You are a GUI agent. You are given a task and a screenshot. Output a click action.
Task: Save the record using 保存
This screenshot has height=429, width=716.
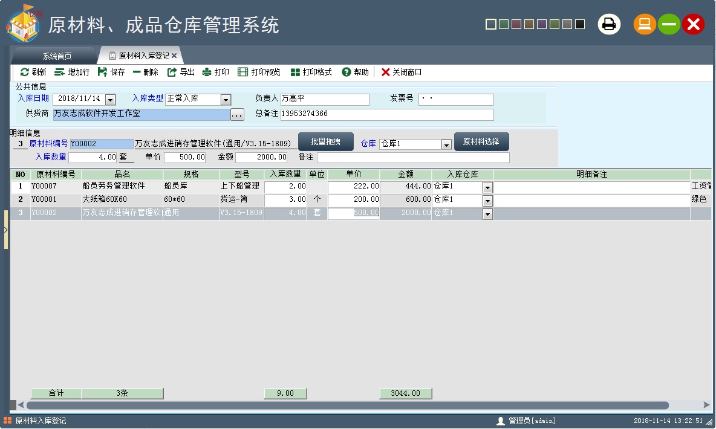tap(102, 72)
